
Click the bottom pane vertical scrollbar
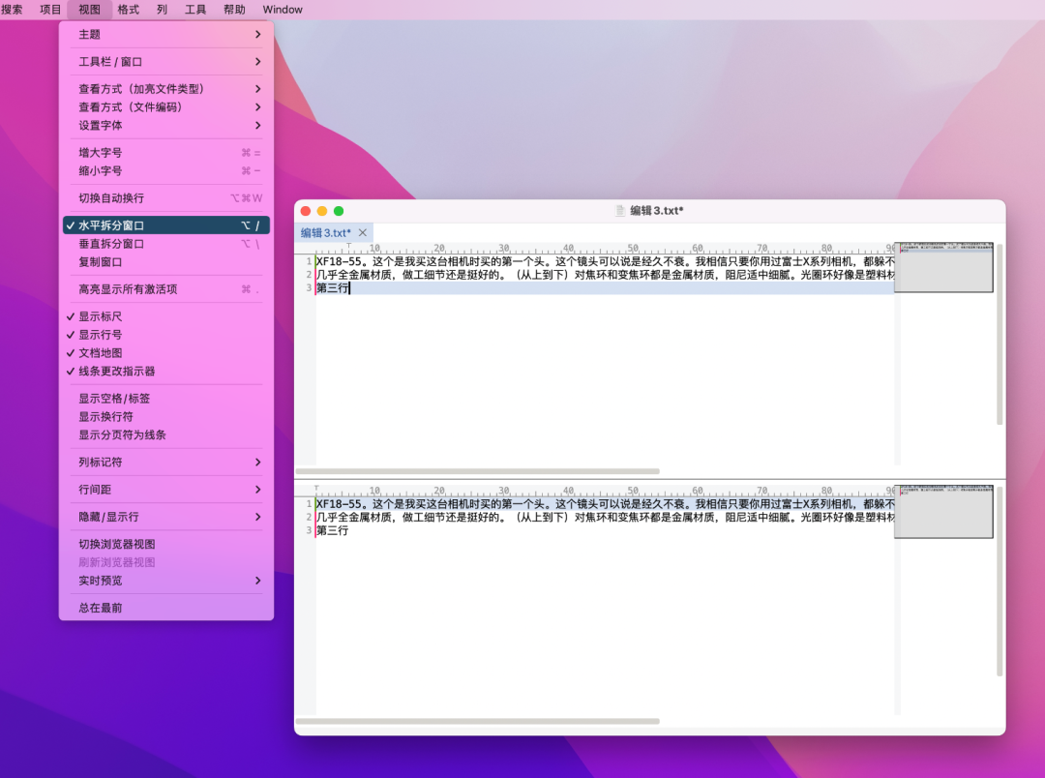[1000, 582]
